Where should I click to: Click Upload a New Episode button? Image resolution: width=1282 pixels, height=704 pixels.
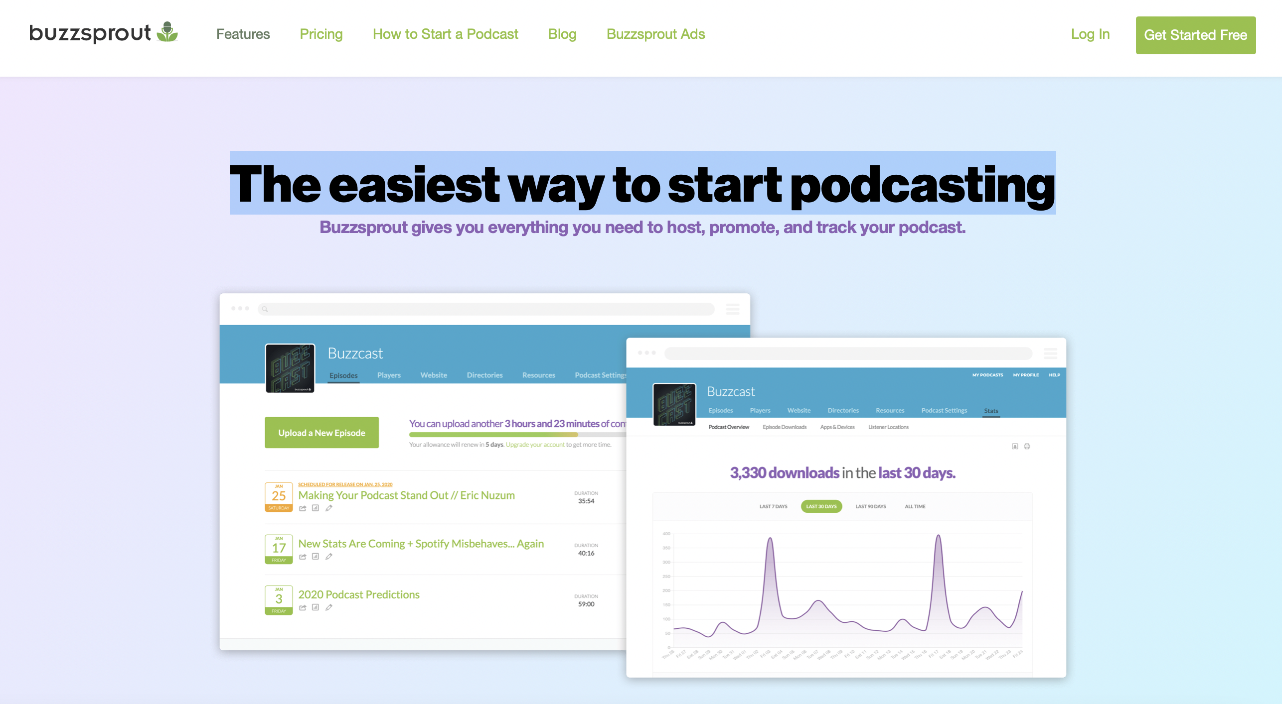321,433
